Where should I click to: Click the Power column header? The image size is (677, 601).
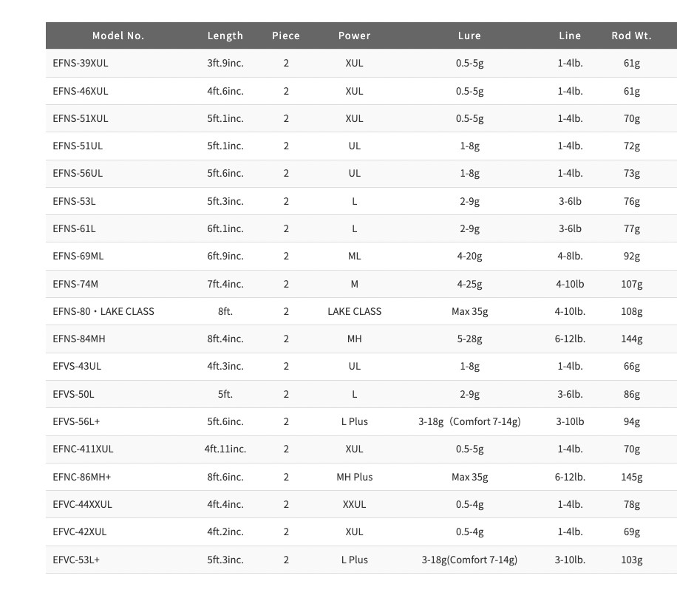coord(354,35)
